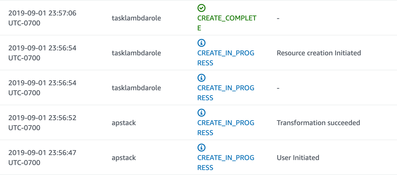Select CREATE_IN_PROGRESS status for User Initiated
This screenshot has width=397, height=175.
(226, 163)
